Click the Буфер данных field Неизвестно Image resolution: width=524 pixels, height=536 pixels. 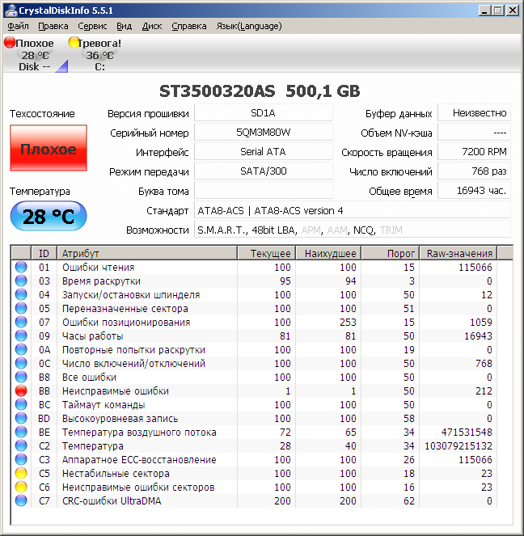[474, 113]
